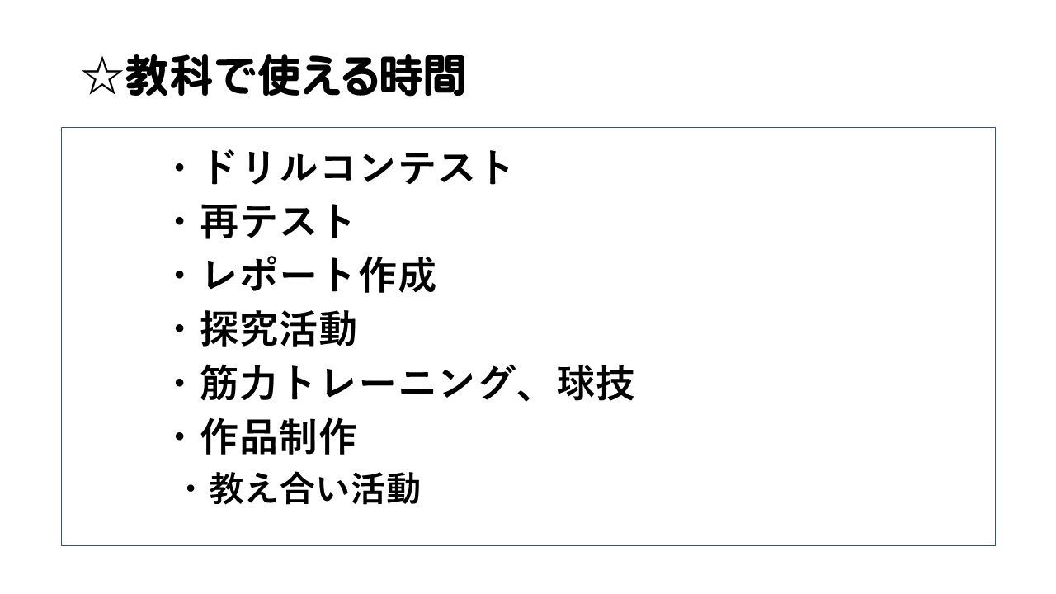Click the レポート作成 text
Screen dimensions: 1056x594
[318, 276]
